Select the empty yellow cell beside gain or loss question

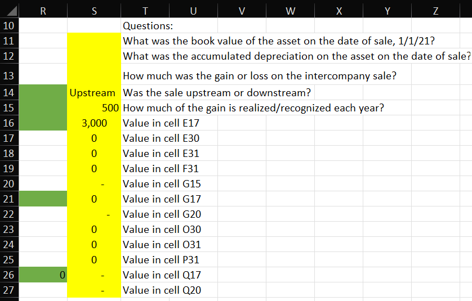click(x=94, y=74)
